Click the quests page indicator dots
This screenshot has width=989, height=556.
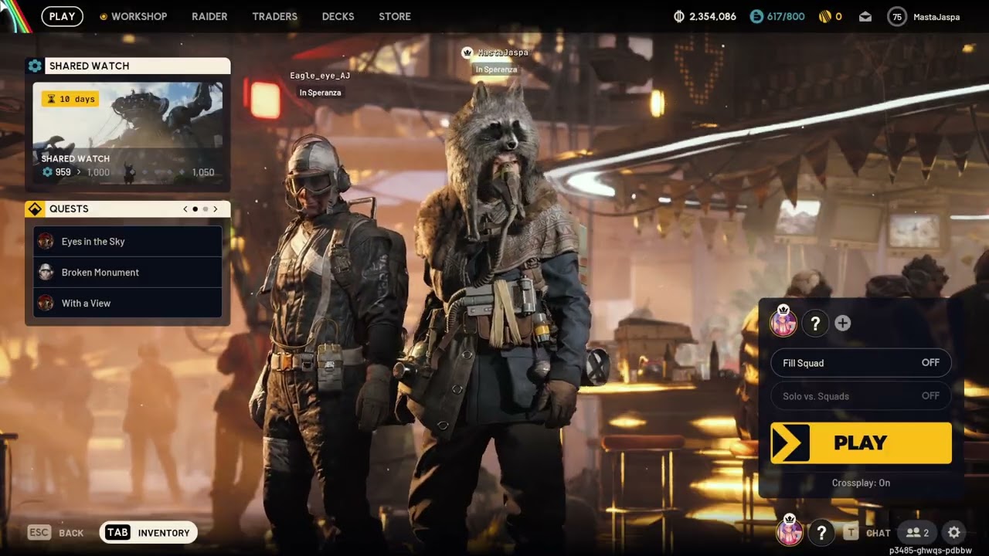pyautogui.click(x=200, y=208)
